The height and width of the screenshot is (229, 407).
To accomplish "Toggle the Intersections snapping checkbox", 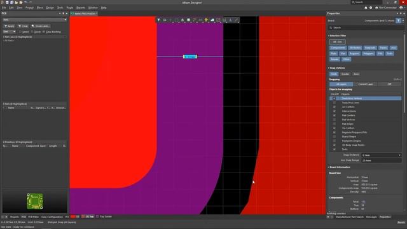I will point(335,111).
